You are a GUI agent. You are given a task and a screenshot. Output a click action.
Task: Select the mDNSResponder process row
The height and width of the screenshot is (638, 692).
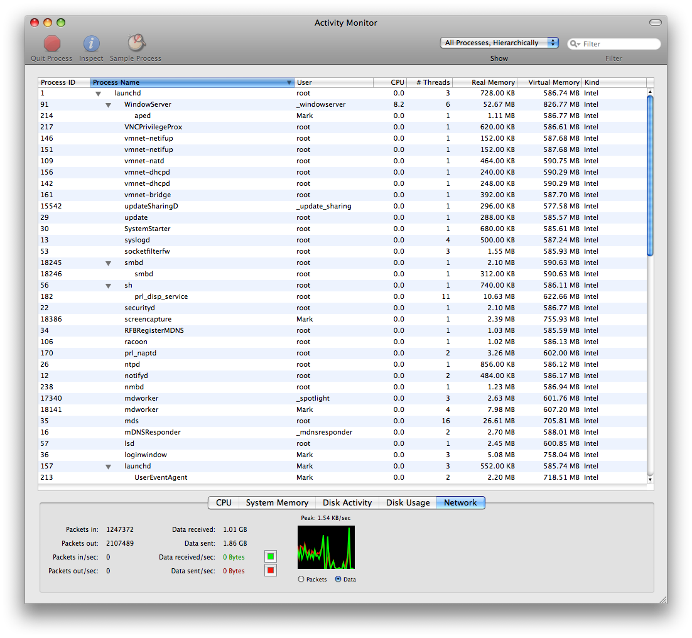pos(342,433)
